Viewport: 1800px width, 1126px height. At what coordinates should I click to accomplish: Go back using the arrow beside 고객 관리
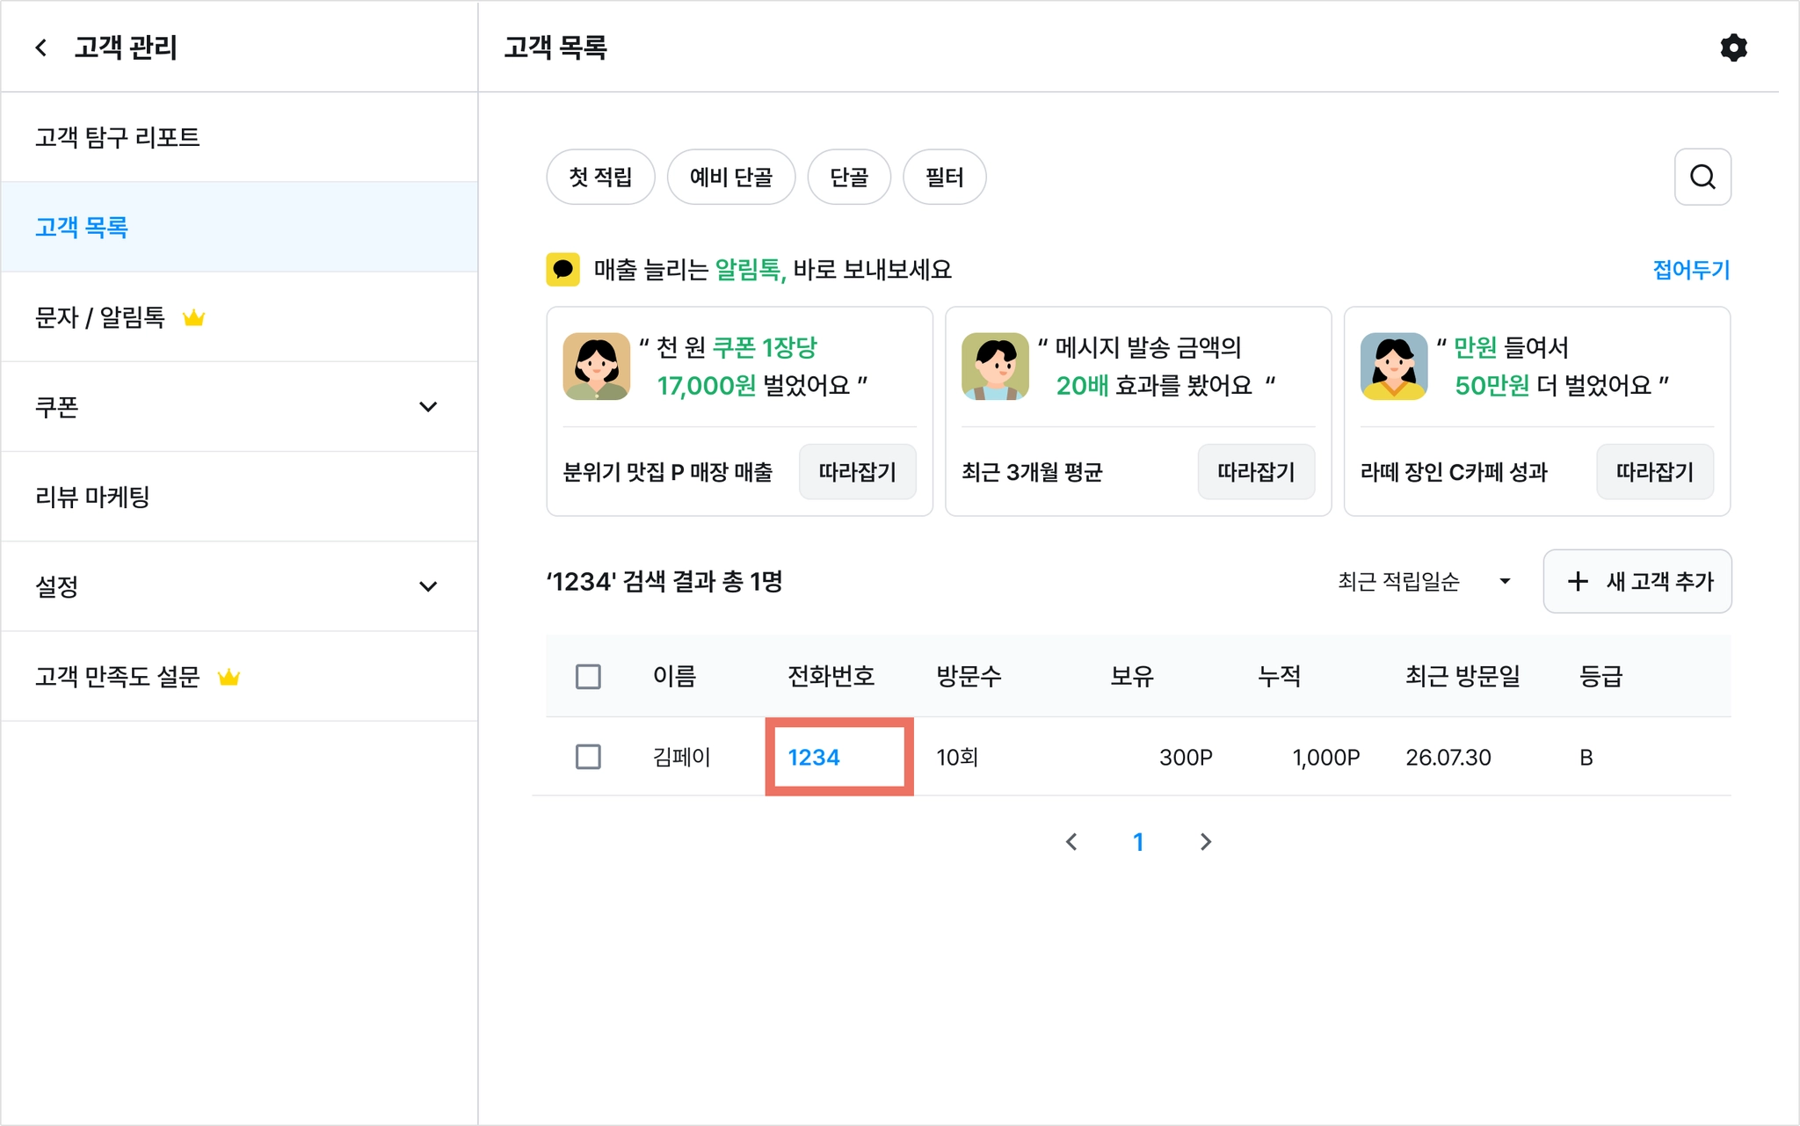point(41,47)
